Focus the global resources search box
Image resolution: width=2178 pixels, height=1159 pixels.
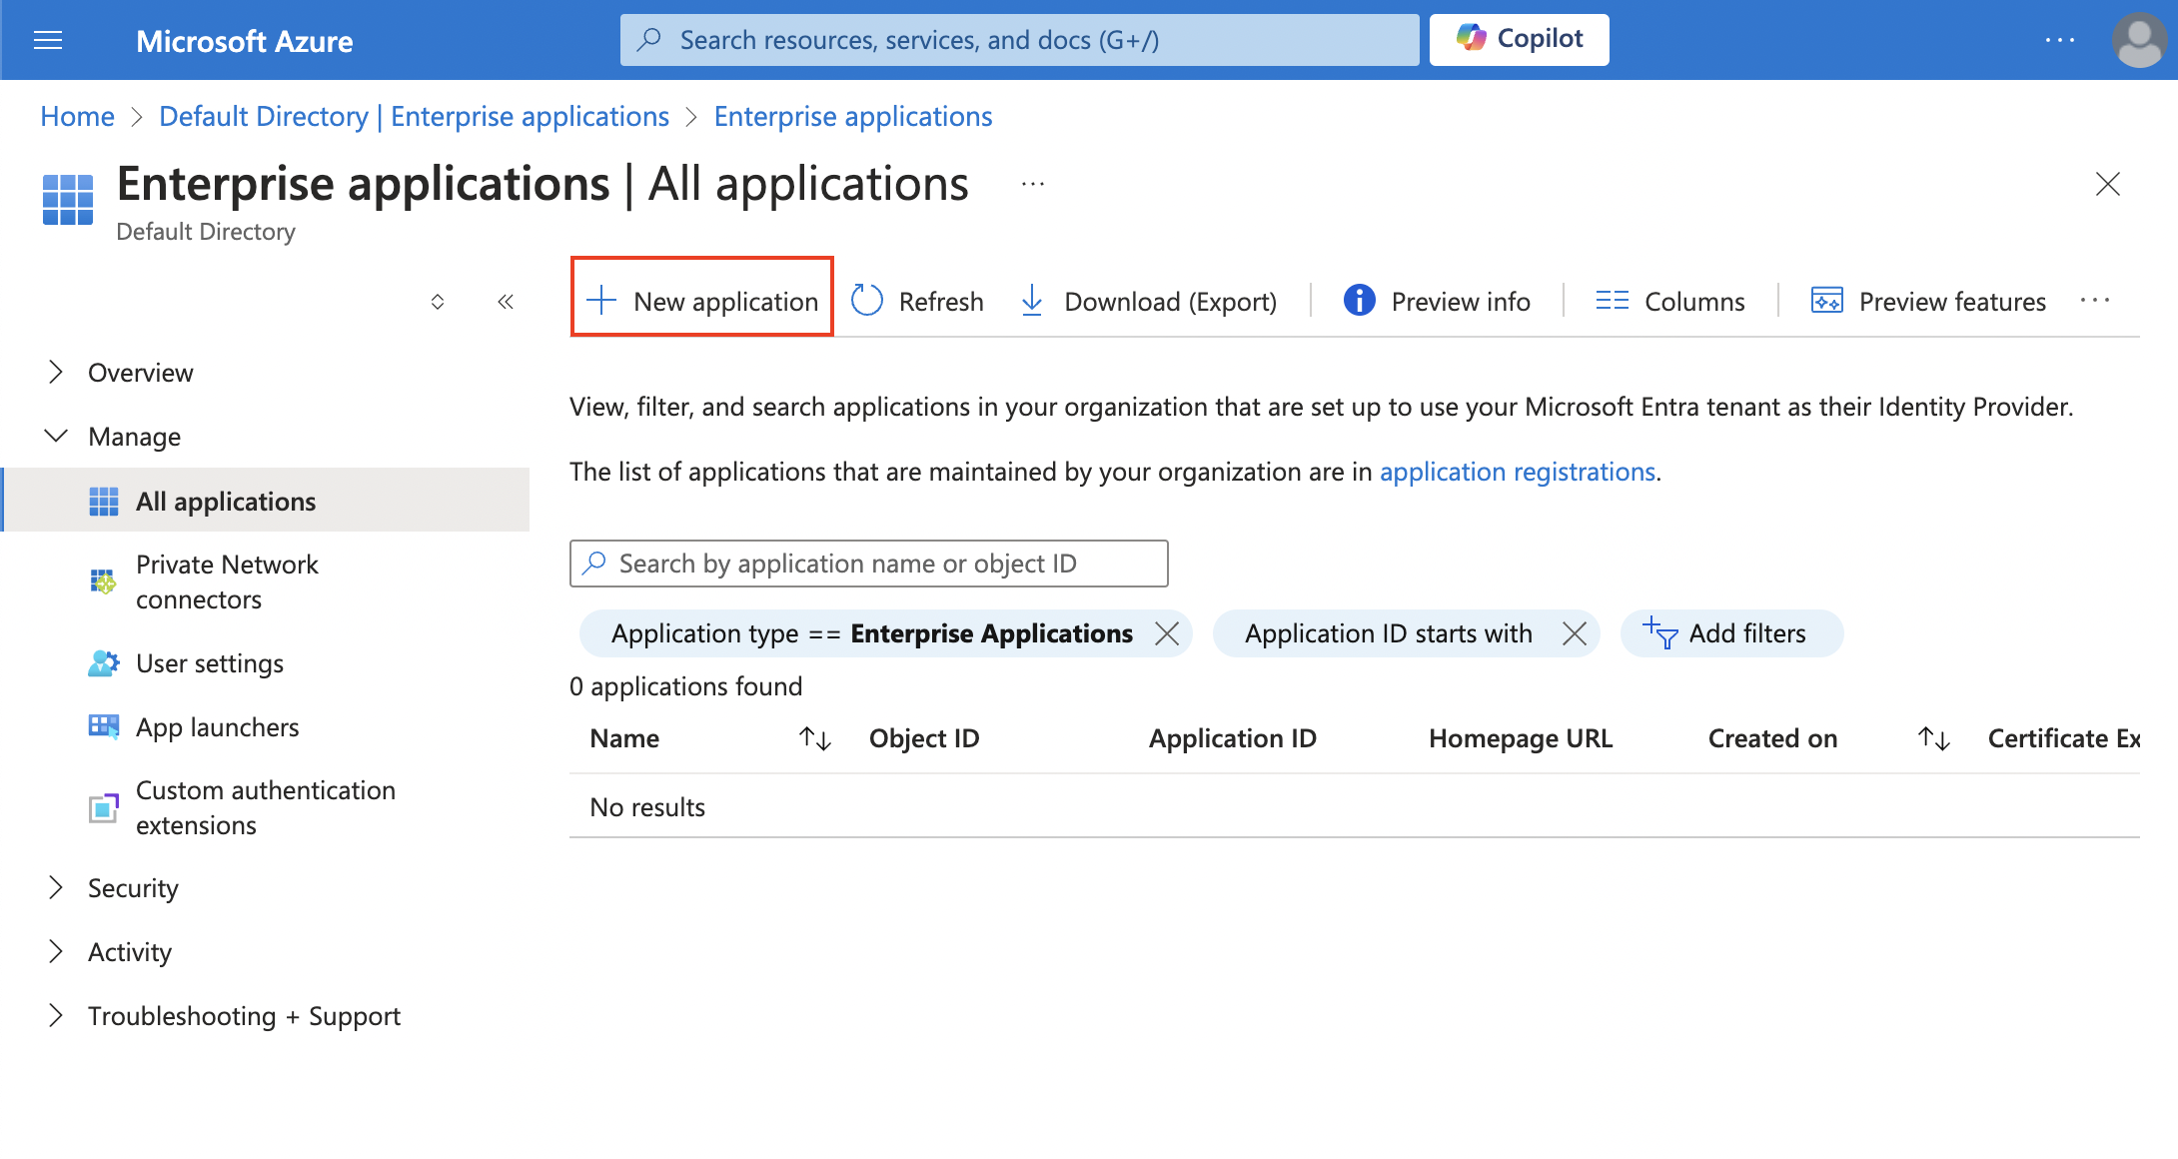1019,40
